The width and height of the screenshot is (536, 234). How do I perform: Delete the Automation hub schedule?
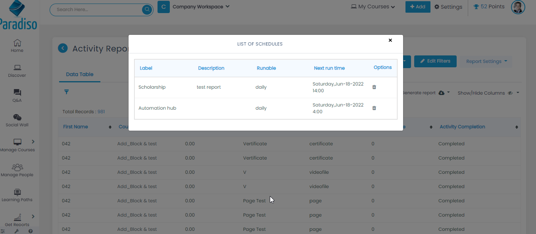click(374, 108)
